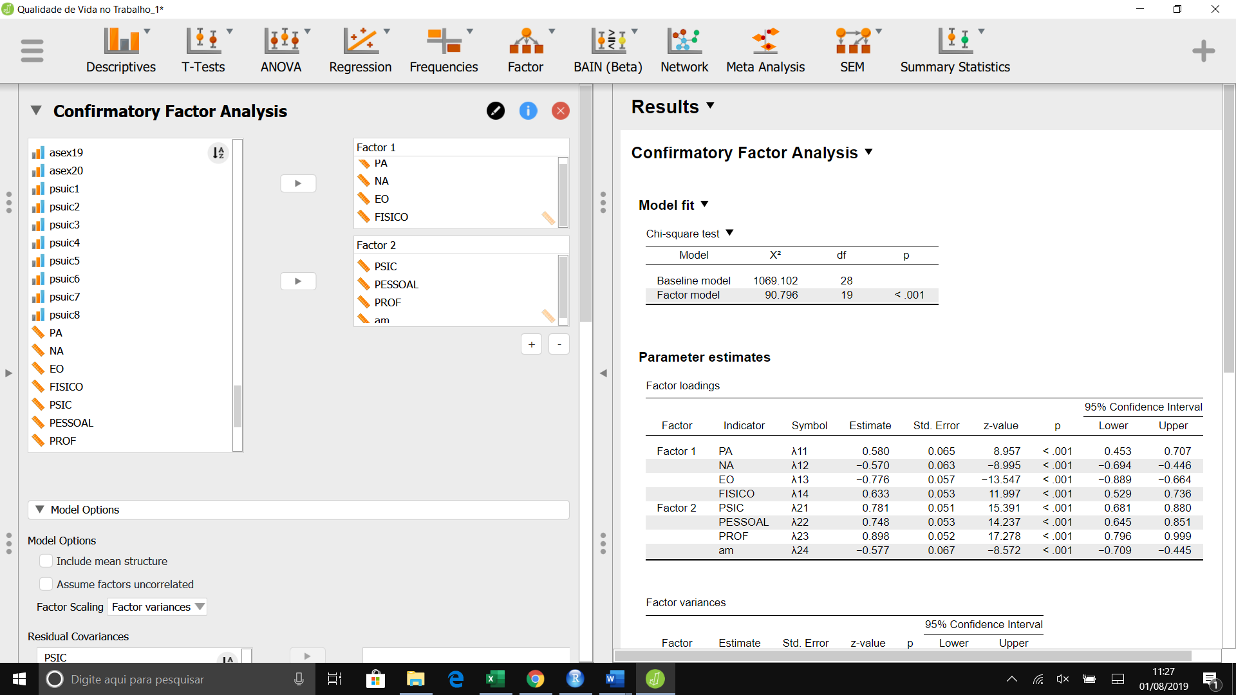Open the T-Tests analysis menu
Screen dimensions: 1236x695
203,50
